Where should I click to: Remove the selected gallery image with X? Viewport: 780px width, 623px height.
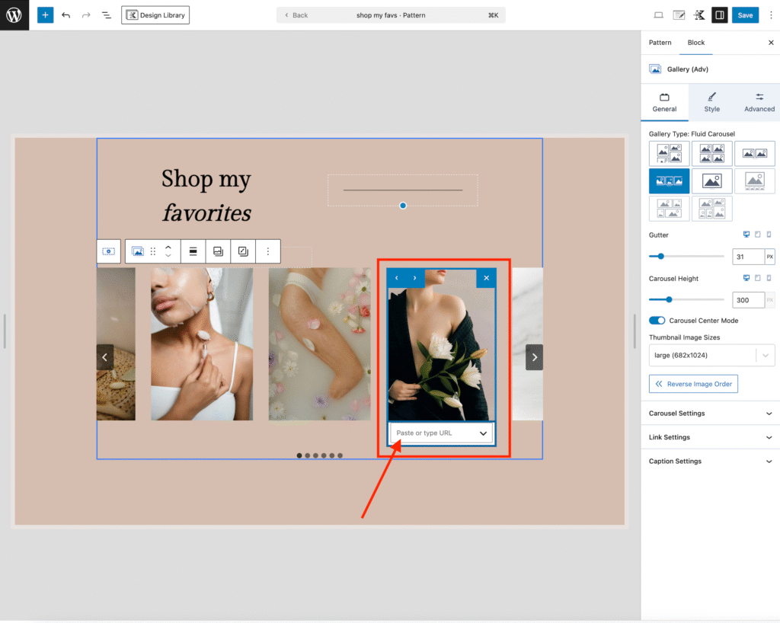click(x=486, y=278)
